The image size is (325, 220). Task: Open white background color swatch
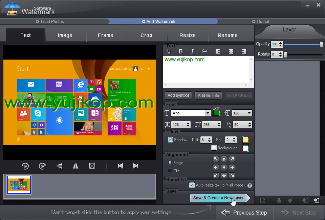(x=245, y=148)
